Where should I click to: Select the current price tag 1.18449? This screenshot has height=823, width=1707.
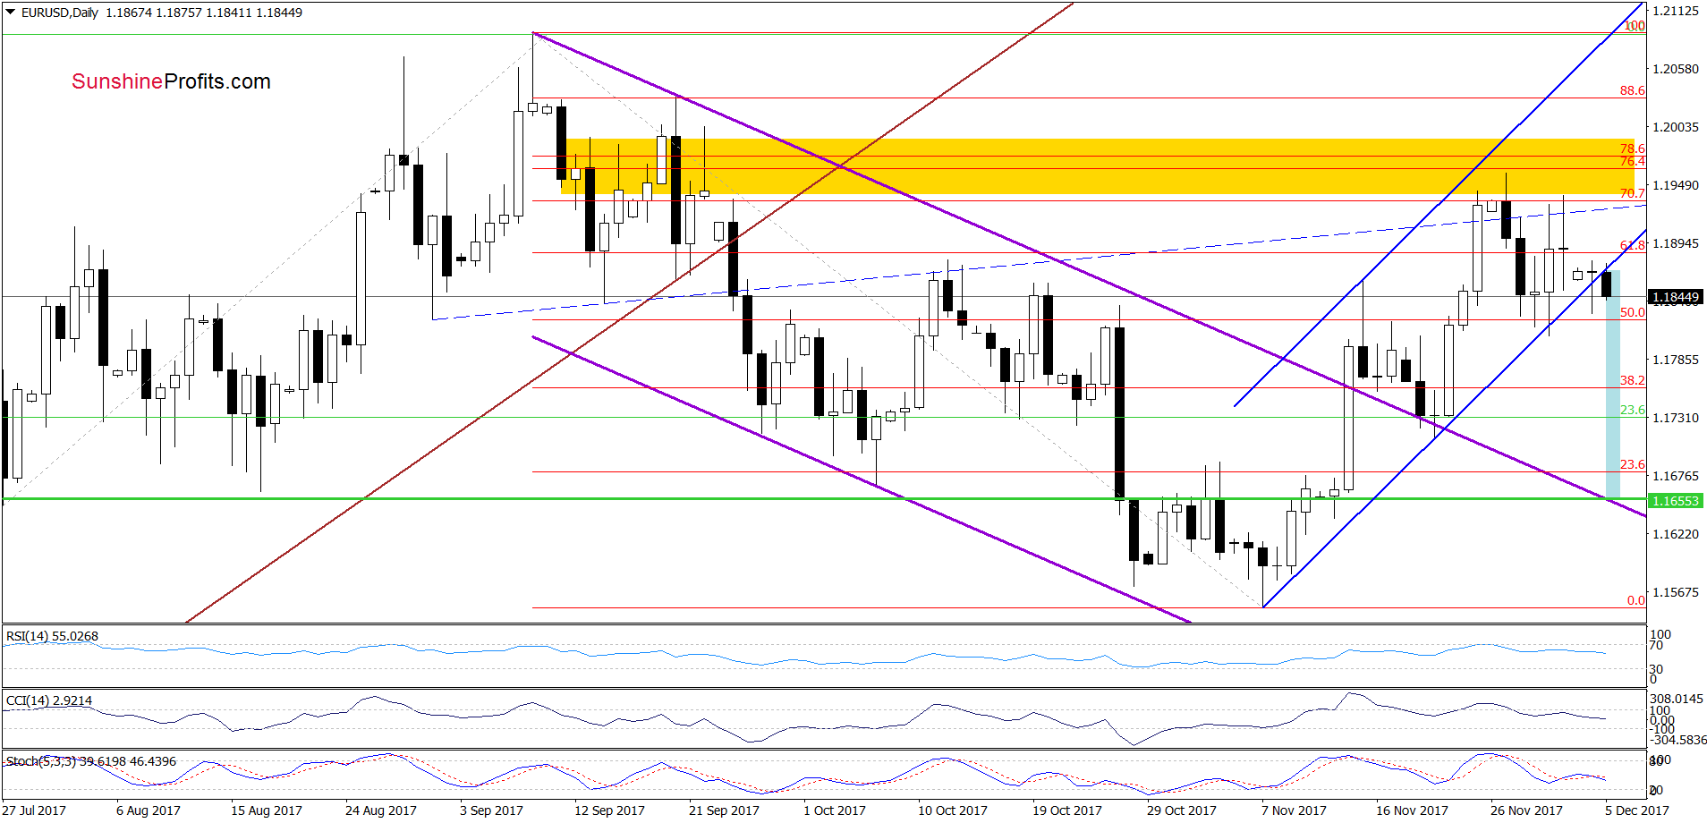pyautogui.click(x=1675, y=297)
